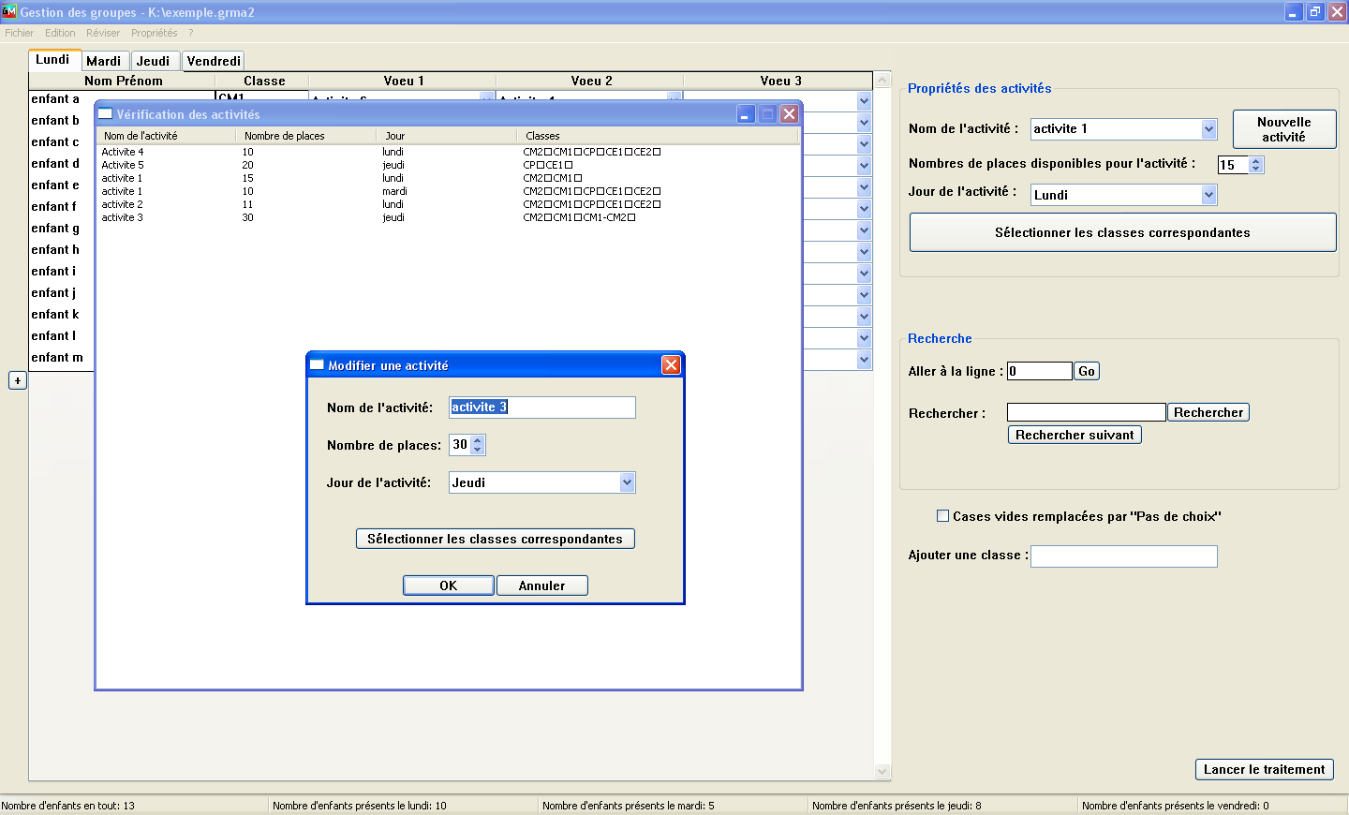Click the Rechercher text input field
1349x815 pixels.
click(1086, 412)
